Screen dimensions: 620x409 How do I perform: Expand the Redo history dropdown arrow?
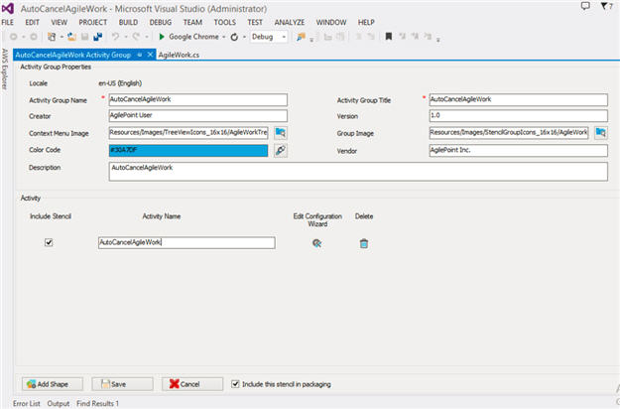coord(146,37)
